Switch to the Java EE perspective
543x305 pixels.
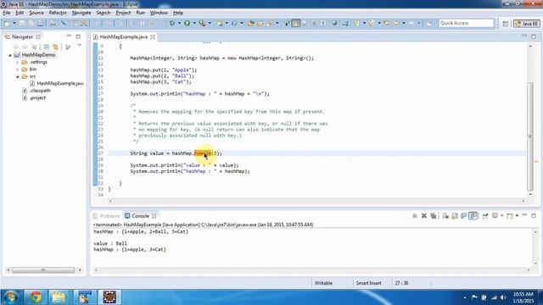click(526, 24)
